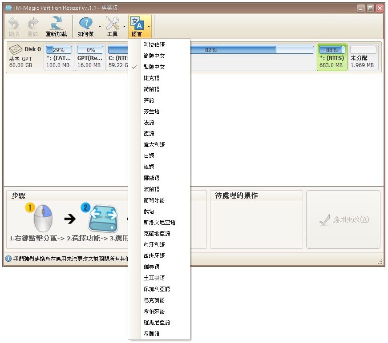Choose Polish (波蘭語) language

pyautogui.click(x=159, y=189)
